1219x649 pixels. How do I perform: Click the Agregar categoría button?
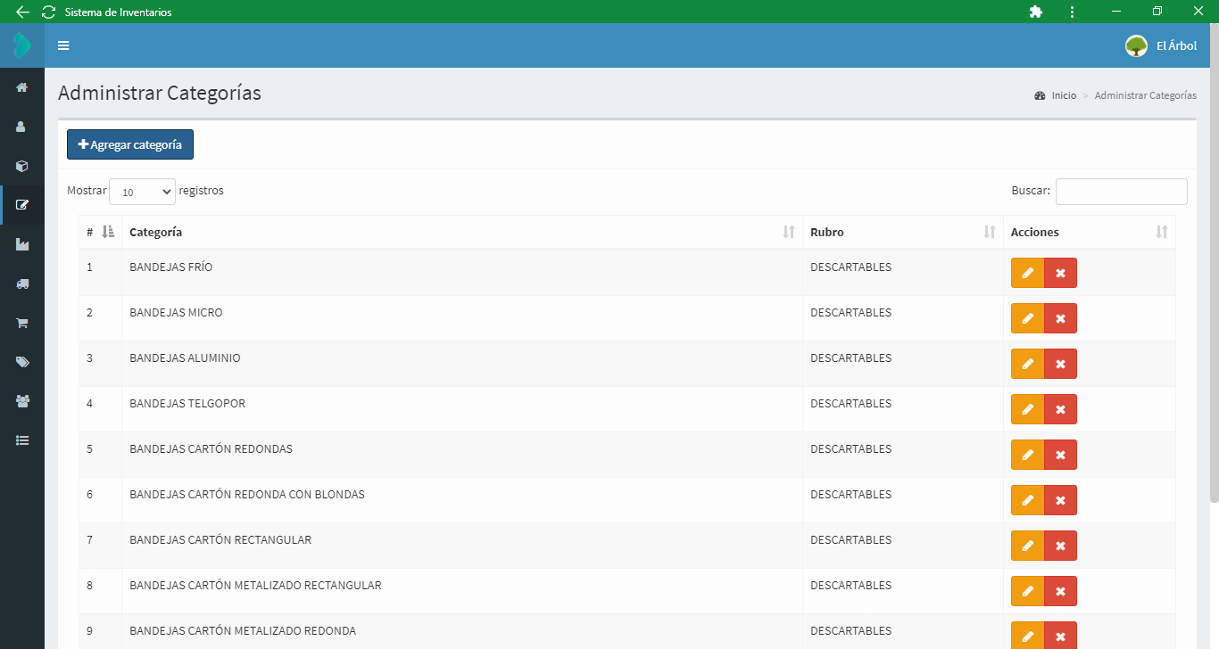click(130, 144)
